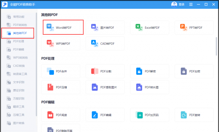
Task: Click the user avatar icon
Action: [x=174, y=4]
